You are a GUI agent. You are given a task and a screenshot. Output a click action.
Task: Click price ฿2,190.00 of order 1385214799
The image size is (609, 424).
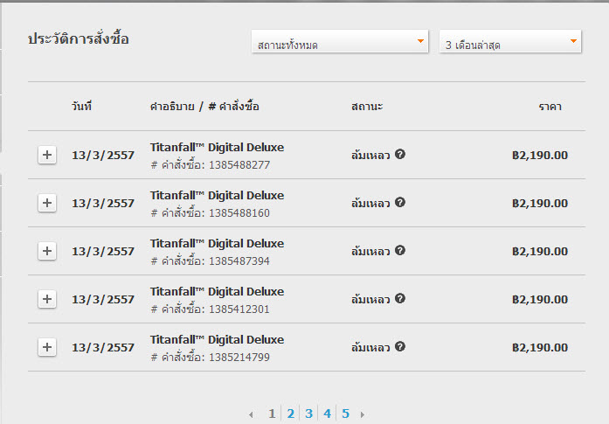point(540,347)
